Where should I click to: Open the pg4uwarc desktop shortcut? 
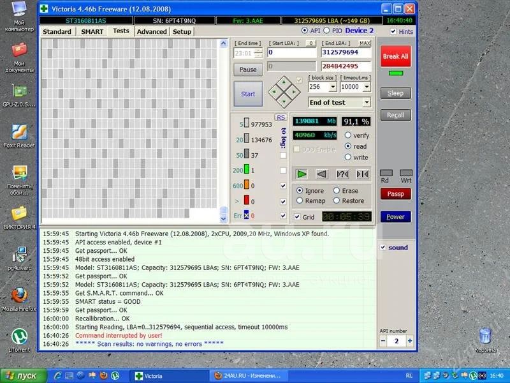(19, 259)
